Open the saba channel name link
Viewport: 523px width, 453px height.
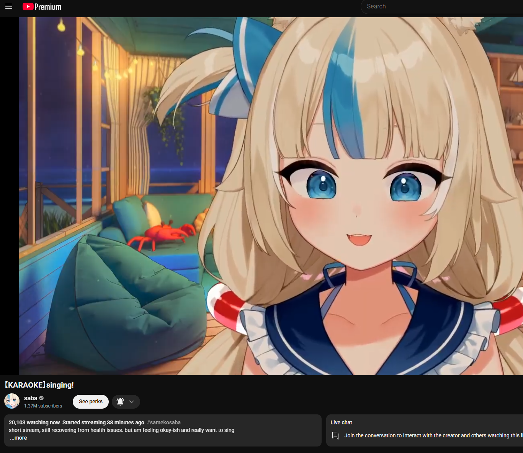point(31,398)
